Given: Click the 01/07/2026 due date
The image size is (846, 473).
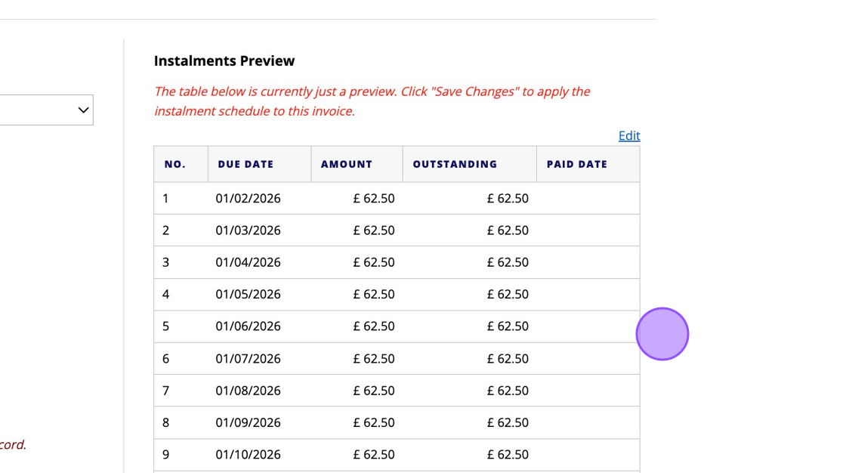Looking at the screenshot, I should click(x=248, y=359).
